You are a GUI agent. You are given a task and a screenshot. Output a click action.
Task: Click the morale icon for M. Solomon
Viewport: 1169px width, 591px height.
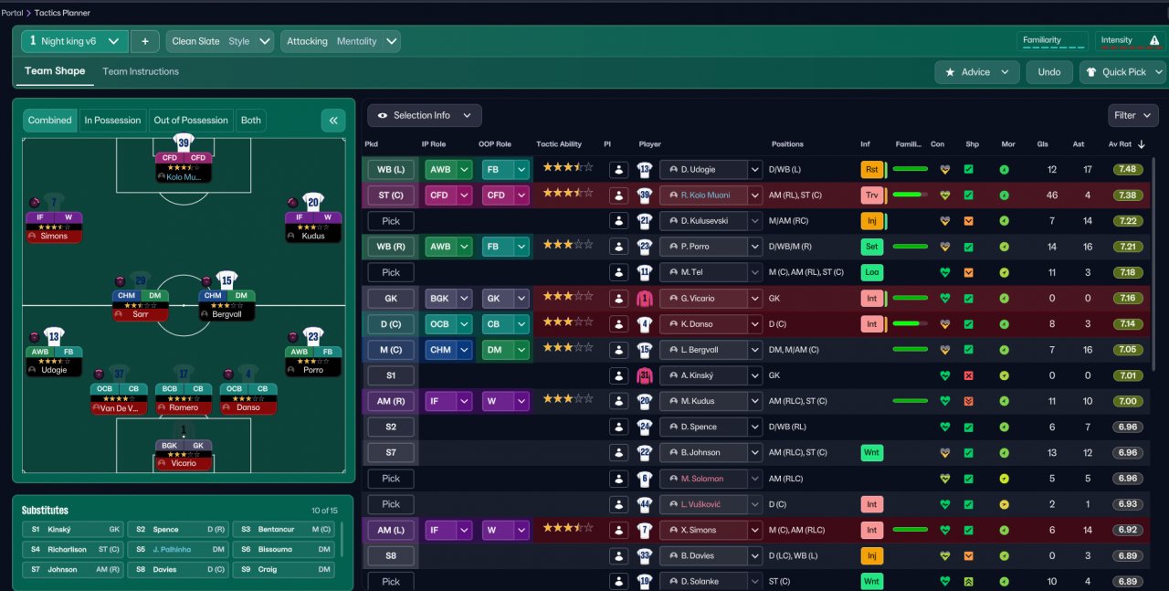point(1004,479)
